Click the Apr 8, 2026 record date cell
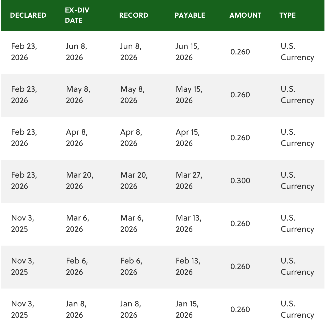326x322 pixels. [x=131, y=138]
